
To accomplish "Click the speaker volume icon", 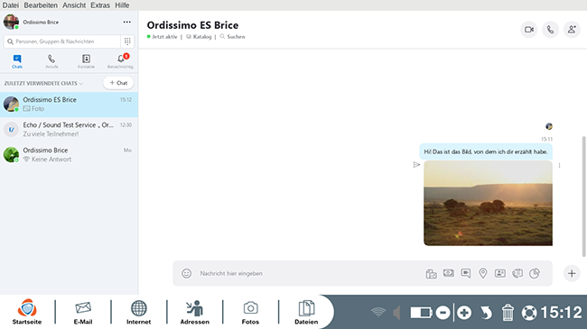I will pyautogui.click(x=396, y=313).
